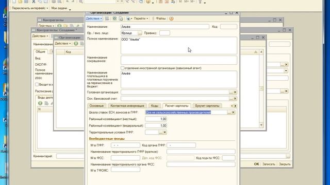
Task: Click scroll up arrow in Организации list
Action: click(x=261, y=52)
